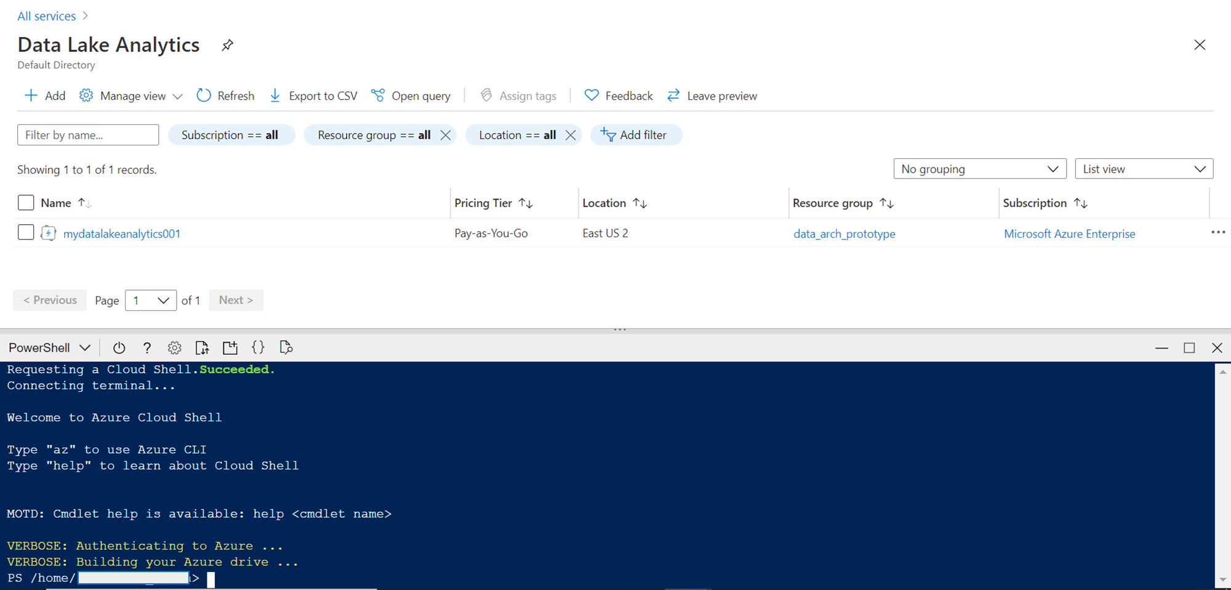Image resolution: width=1231 pixels, height=590 pixels.
Task: Sort by Name column arrows
Action: pos(85,203)
